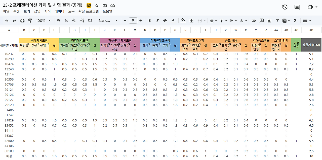Open the borders tool
The height and width of the screenshot is (160, 322).
tap(191, 21)
